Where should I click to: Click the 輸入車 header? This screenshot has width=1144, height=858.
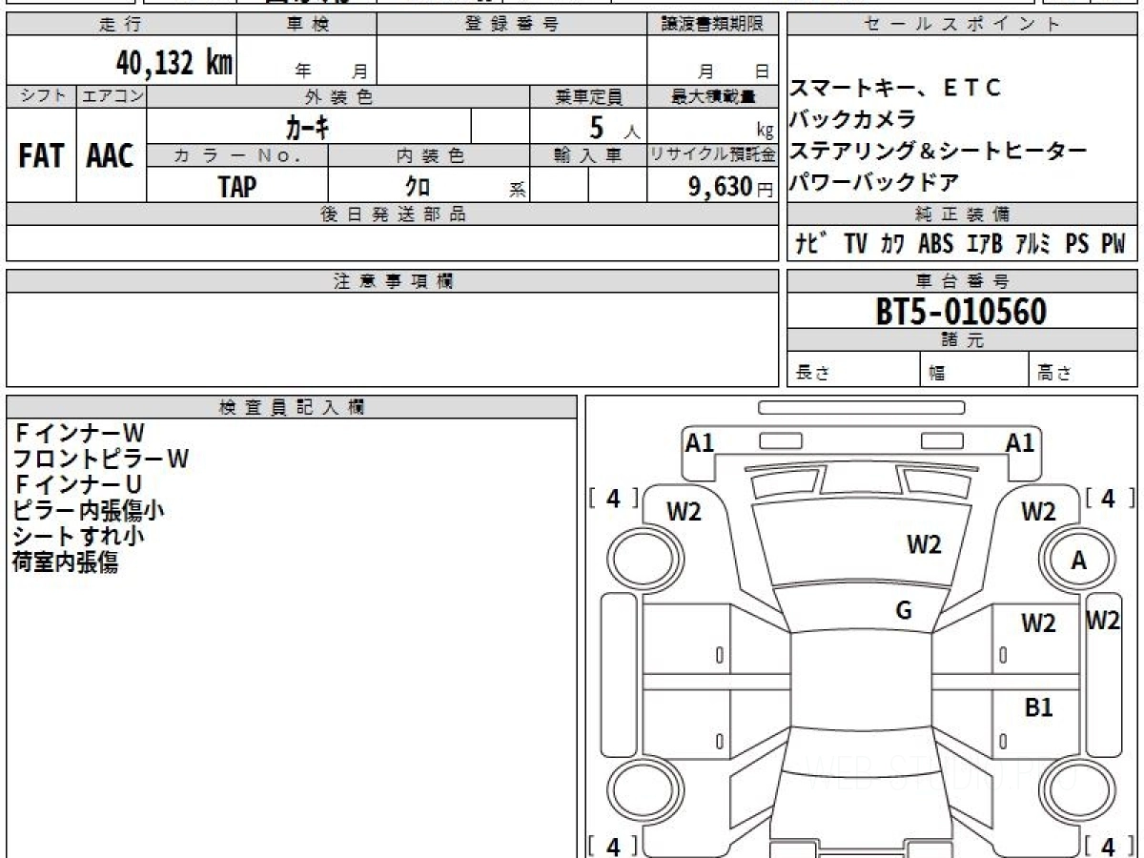point(588,155)
